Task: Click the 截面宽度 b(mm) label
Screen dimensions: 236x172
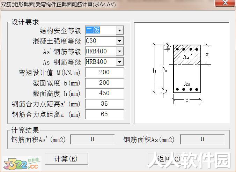Action: (57, 83)
